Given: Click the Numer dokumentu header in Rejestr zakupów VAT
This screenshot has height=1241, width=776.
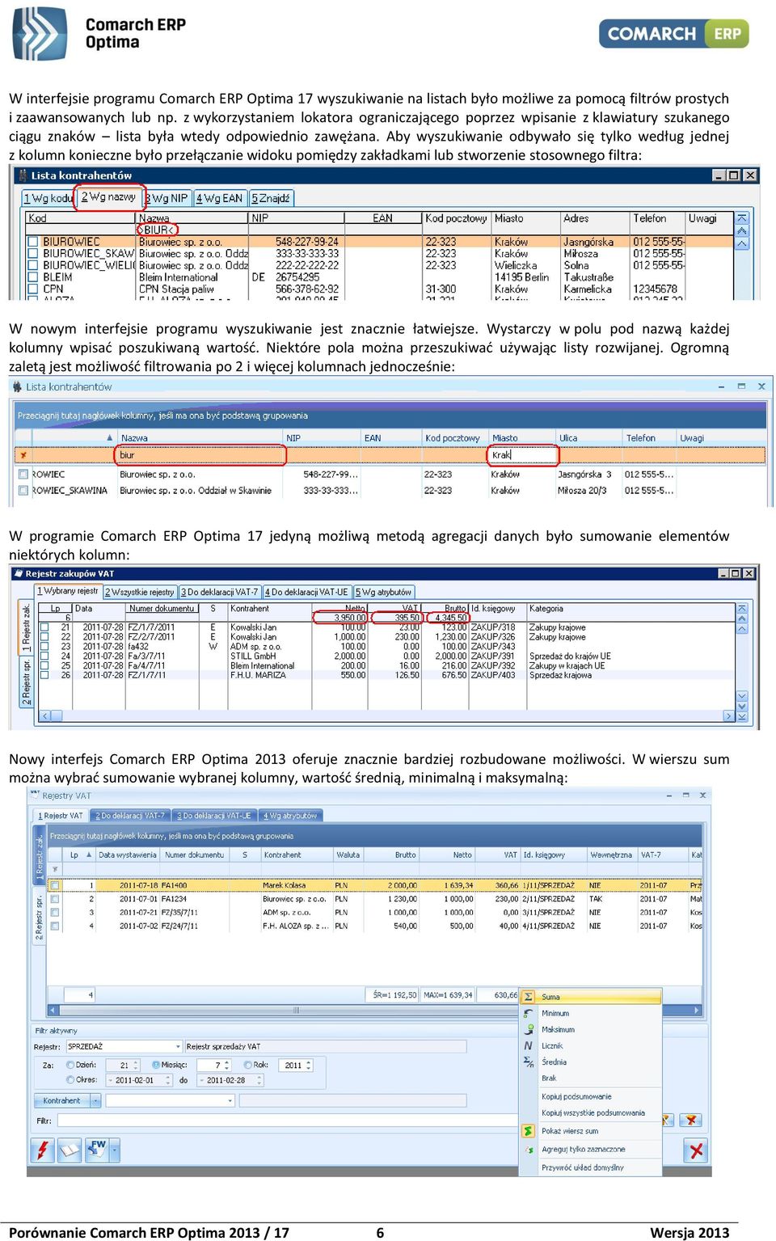Looking at the screenshot, I should point(162,608).
